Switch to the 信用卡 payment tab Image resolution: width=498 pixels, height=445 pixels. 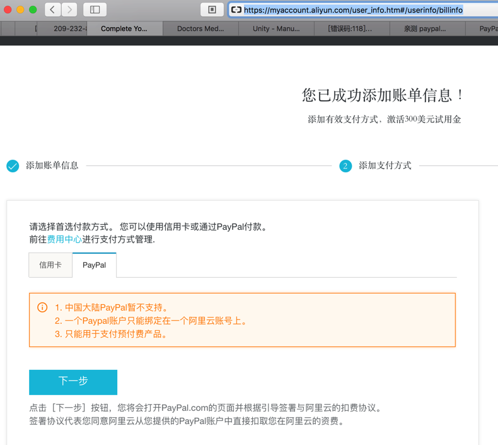50,265
